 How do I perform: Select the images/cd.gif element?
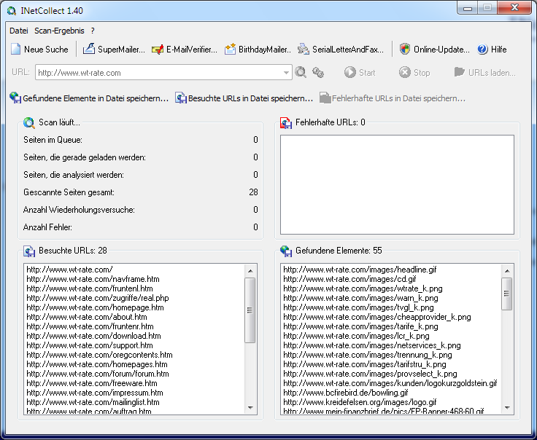pos(349,279)
